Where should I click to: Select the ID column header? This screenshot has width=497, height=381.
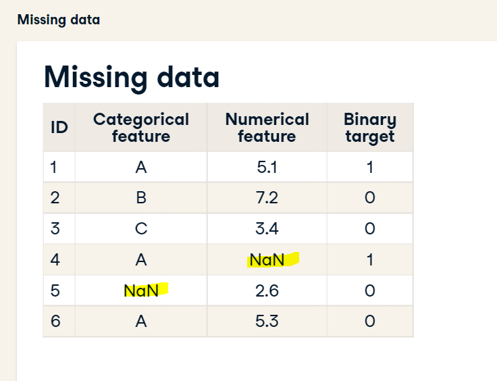click(59, 128)
